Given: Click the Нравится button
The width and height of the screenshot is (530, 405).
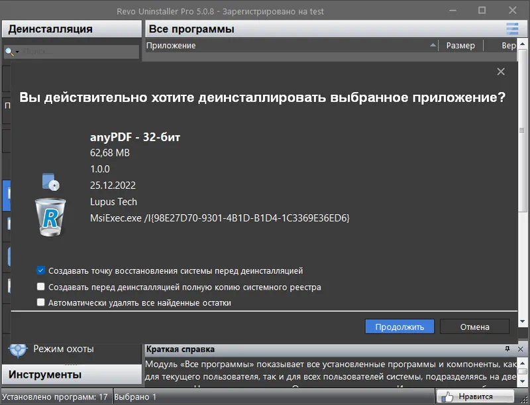Looking at the screenshot, I should tap(475, 396).
